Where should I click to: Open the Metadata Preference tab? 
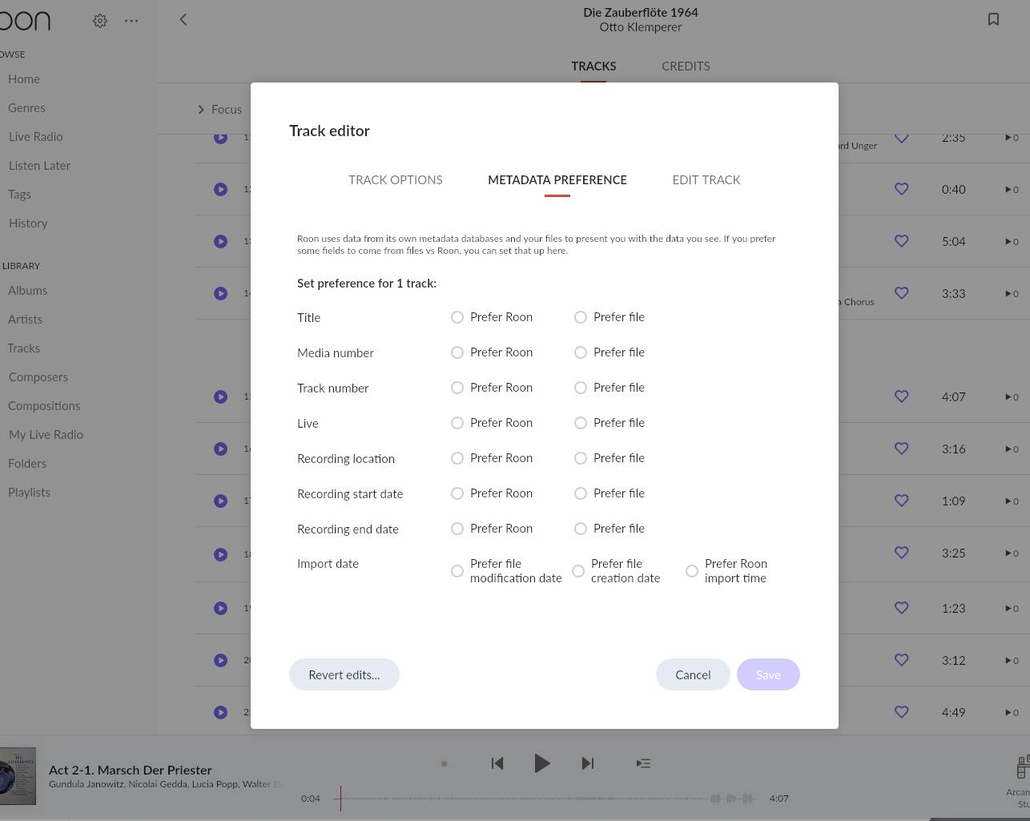(x=557, y=180)
